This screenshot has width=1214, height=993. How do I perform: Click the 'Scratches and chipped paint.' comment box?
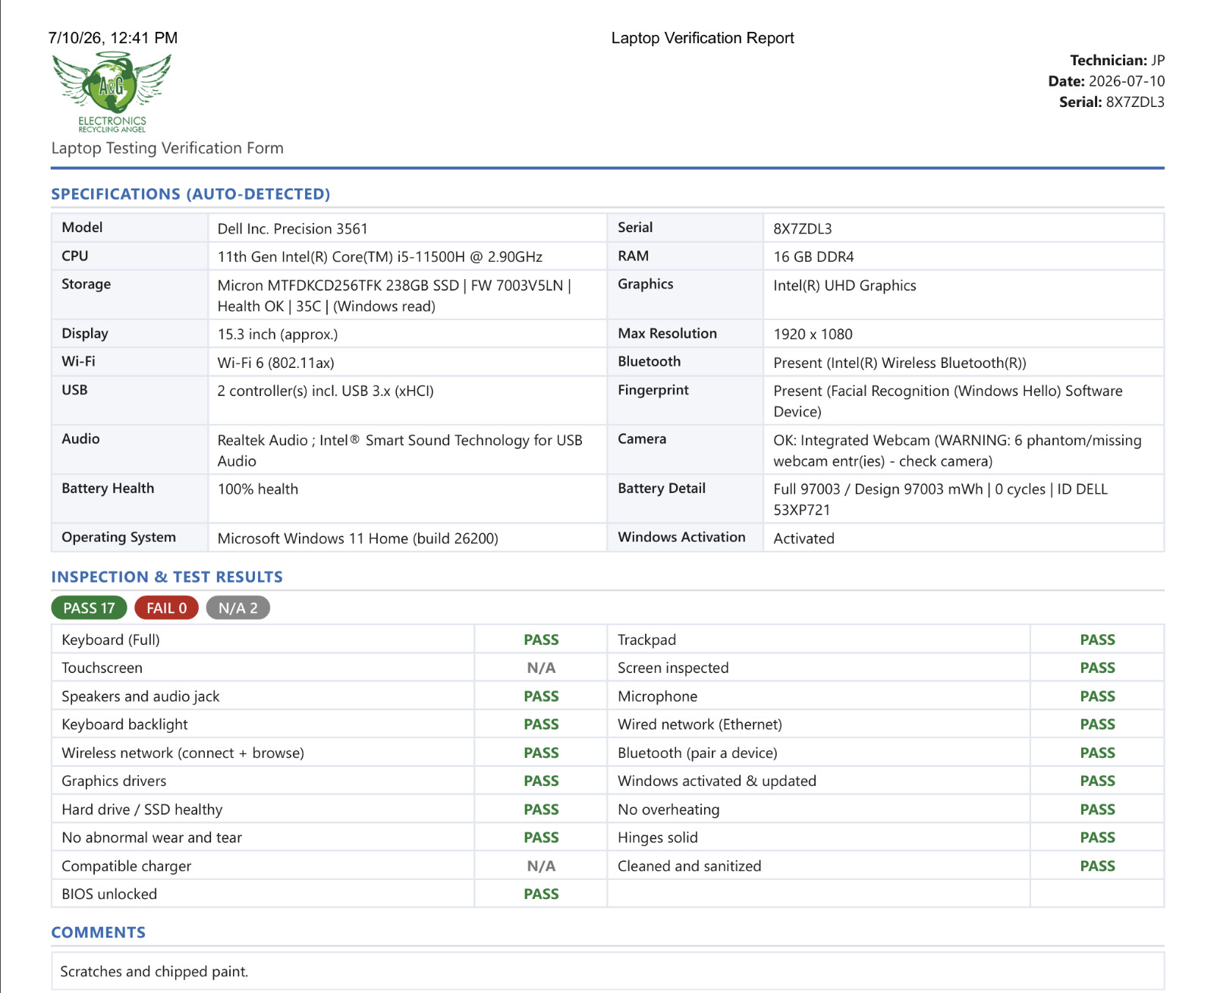pyautogui.click(x=608, y=971)
